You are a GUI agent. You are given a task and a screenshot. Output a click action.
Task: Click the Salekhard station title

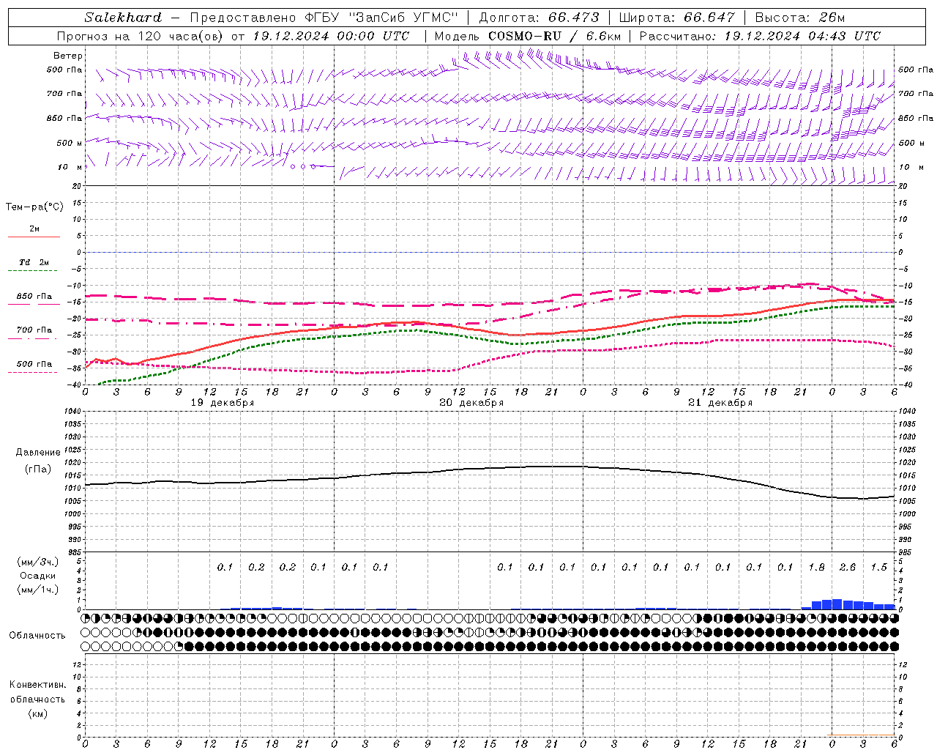pyautogui.click(x=123, y=18)
